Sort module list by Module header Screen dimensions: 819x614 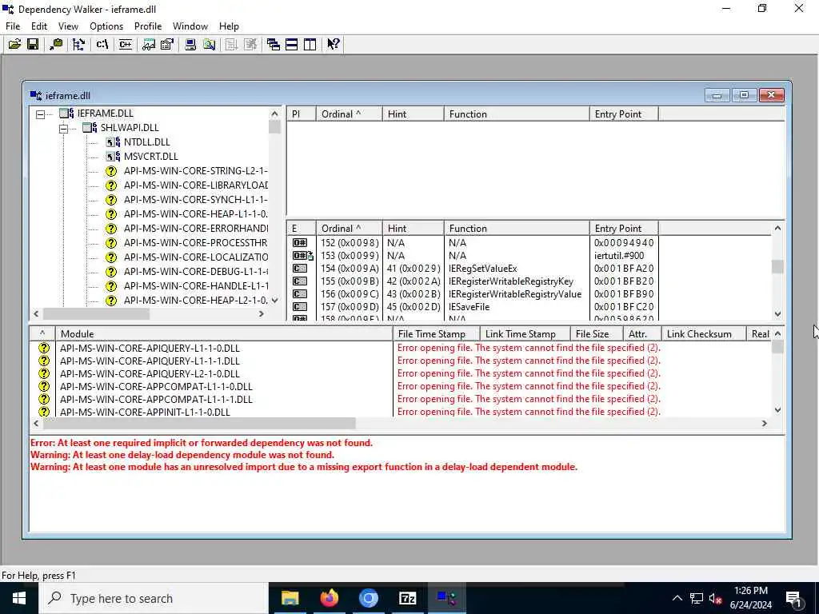[224, 334]
